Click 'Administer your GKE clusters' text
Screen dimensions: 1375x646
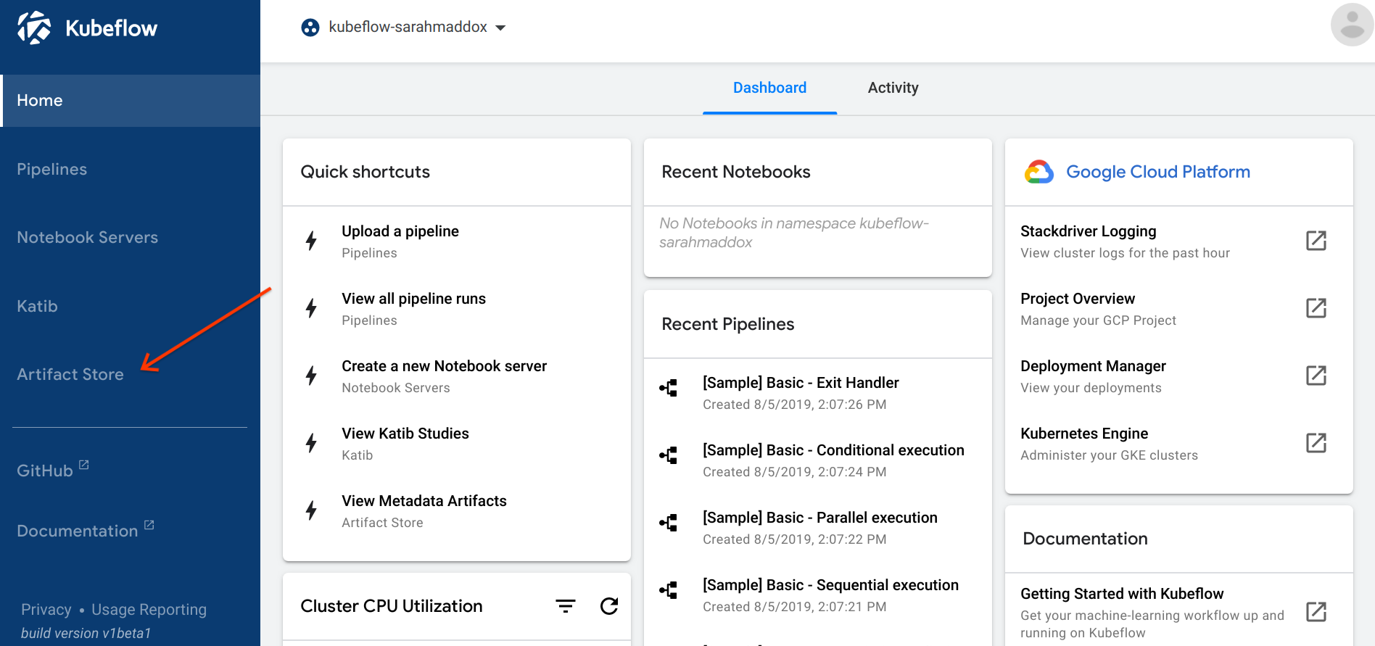pyautogui.click(x=1109, y=455)
